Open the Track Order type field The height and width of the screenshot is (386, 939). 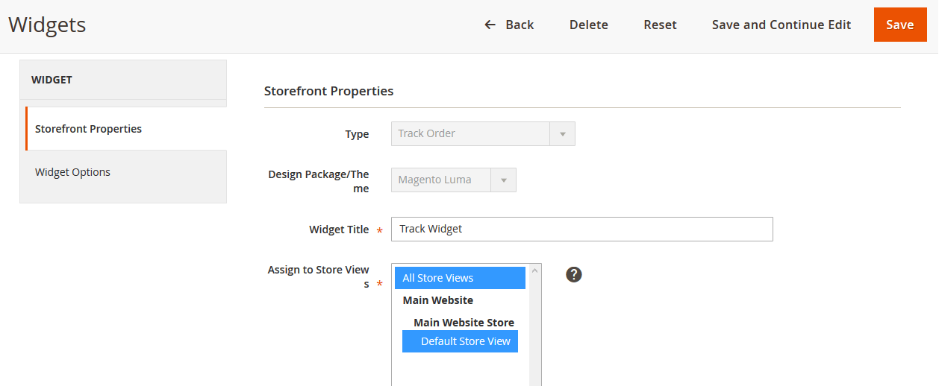coord(470,134)
